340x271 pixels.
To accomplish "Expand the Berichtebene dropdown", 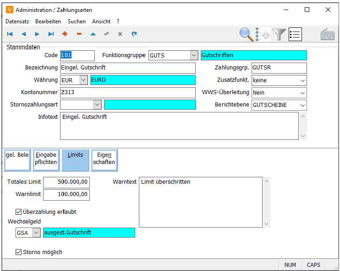I will tap(302, 105).
